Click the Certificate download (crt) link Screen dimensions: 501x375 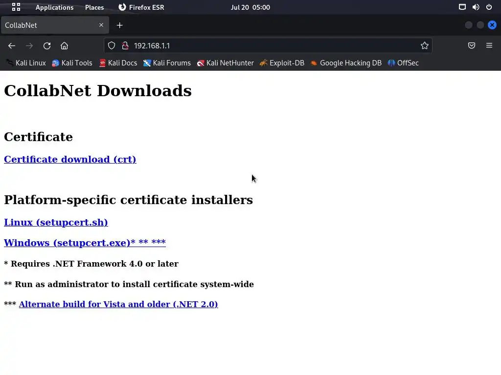pyautogui.click(x=70, y=159)
